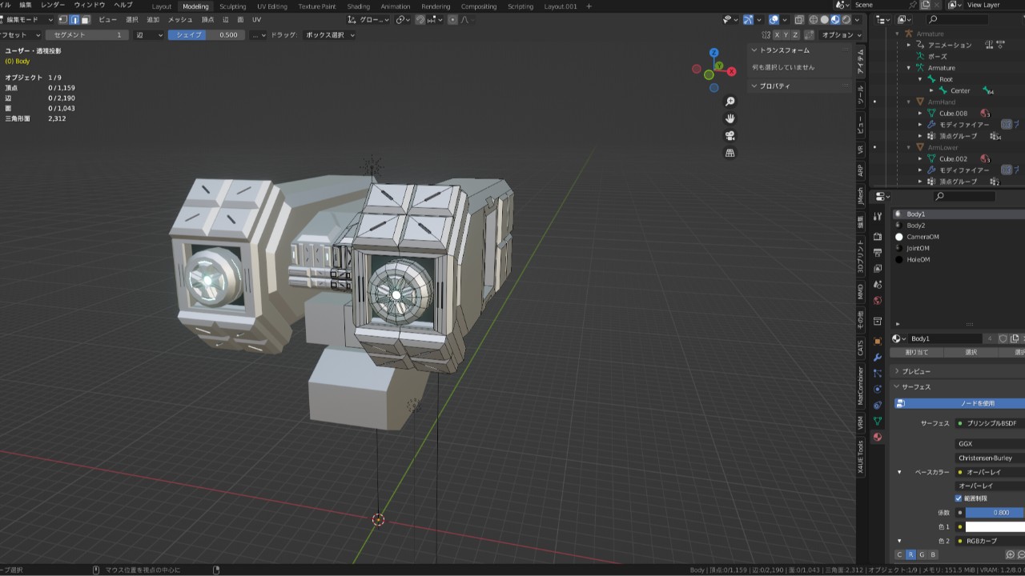The height and width of the screenshot is (576, 1025).
Task: Toggle Y axis mesh symmetry
Action: pos(786,35)
